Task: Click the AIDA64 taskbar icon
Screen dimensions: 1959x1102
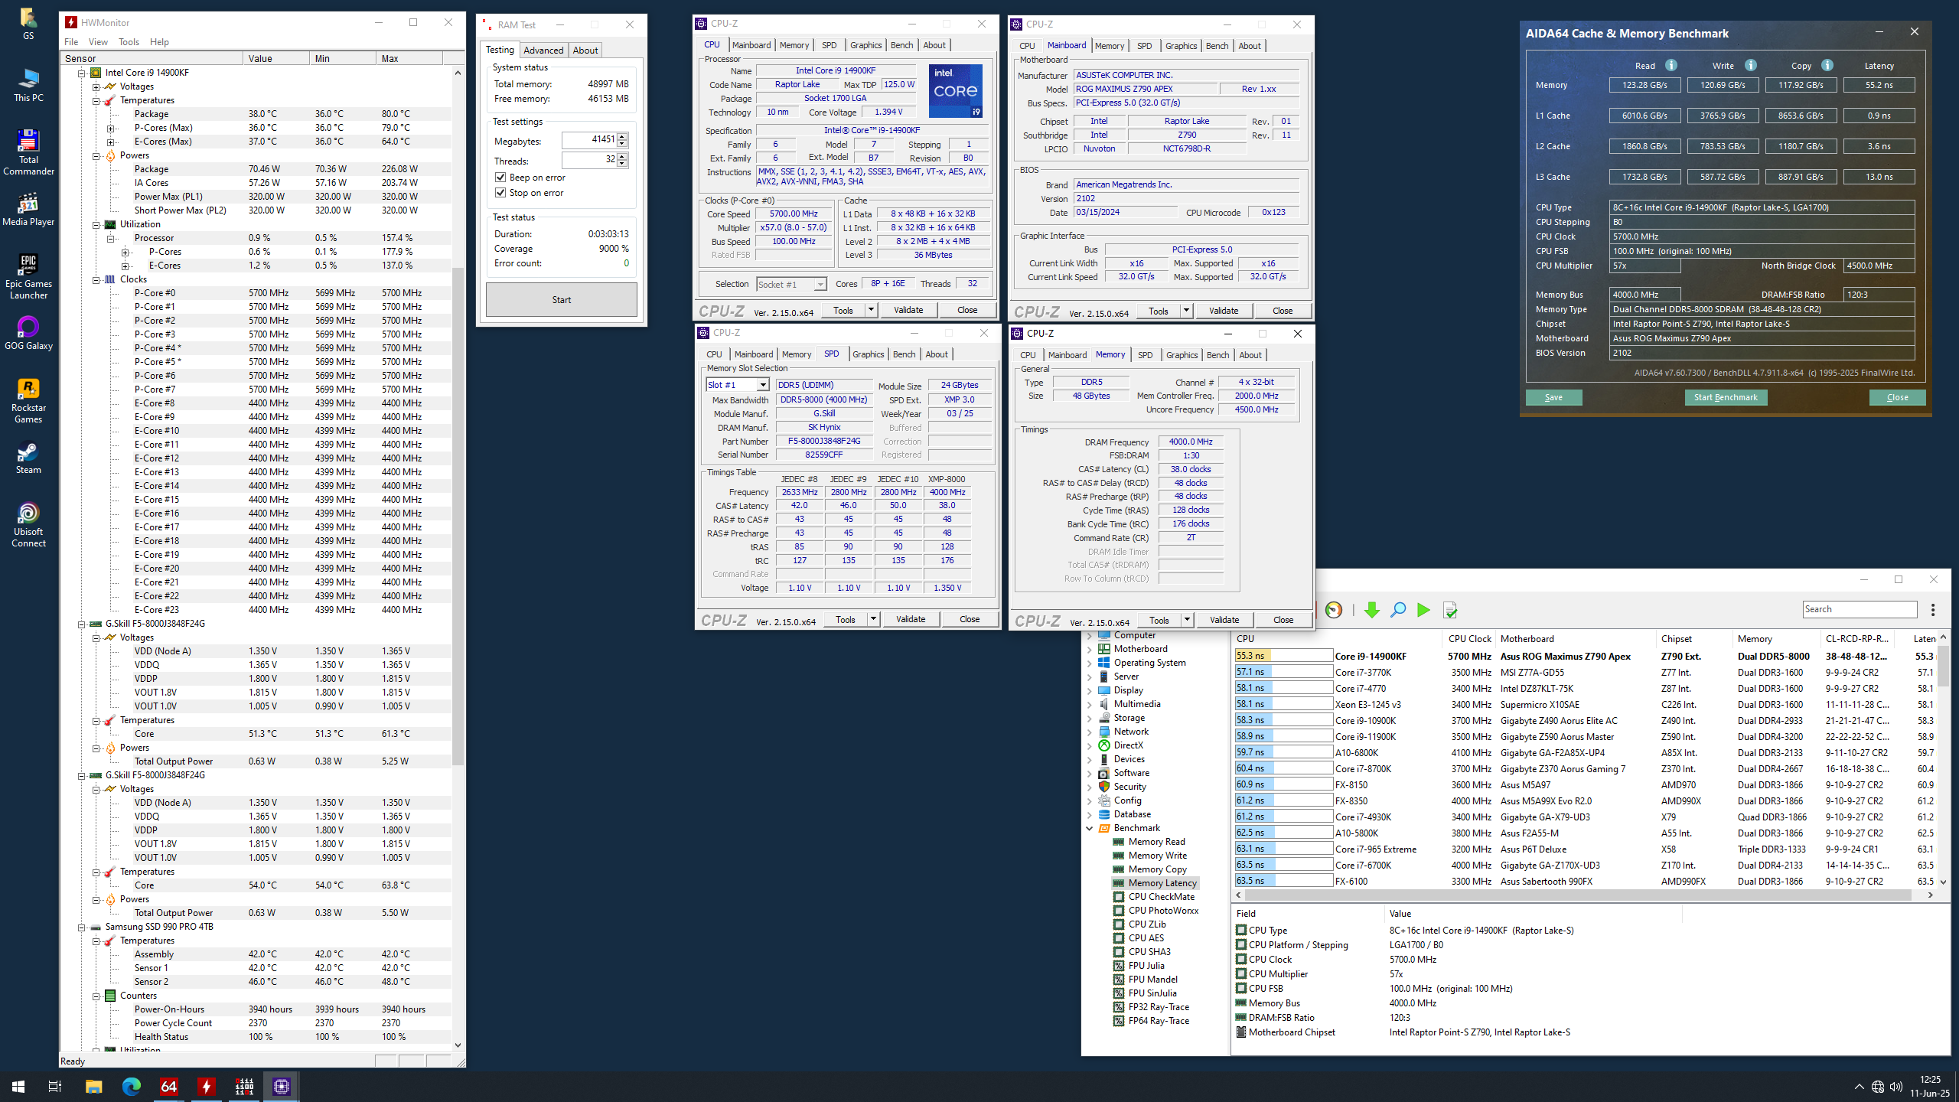Action: (x=168, y=1086)
